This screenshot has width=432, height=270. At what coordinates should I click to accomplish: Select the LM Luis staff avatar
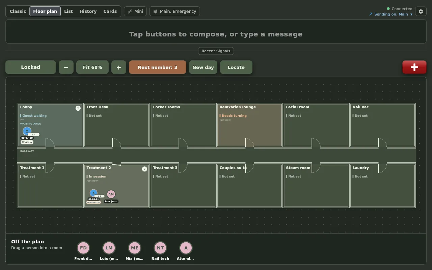[x=109, y=248]
